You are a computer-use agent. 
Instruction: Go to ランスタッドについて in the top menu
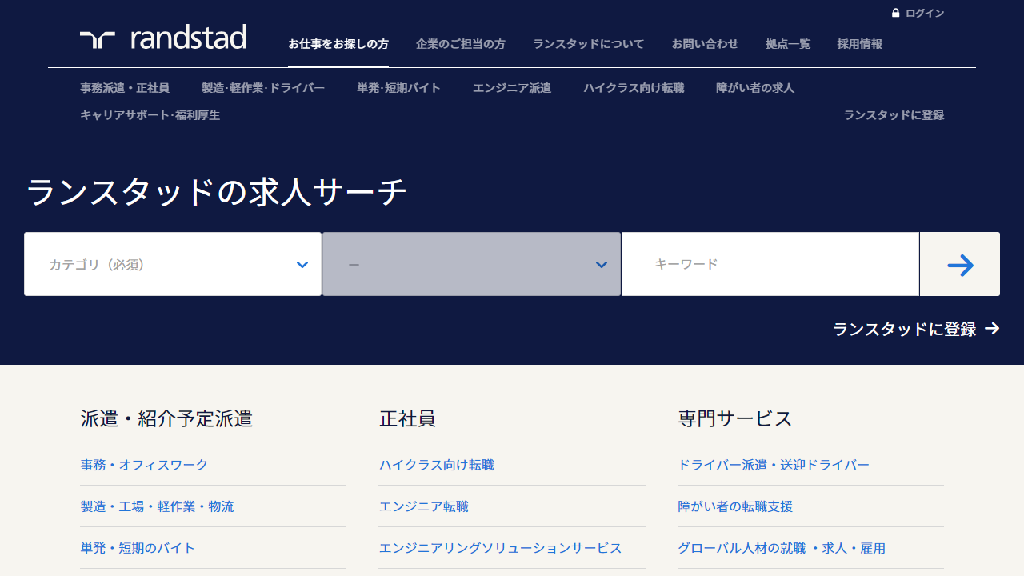tap(588, 44)
